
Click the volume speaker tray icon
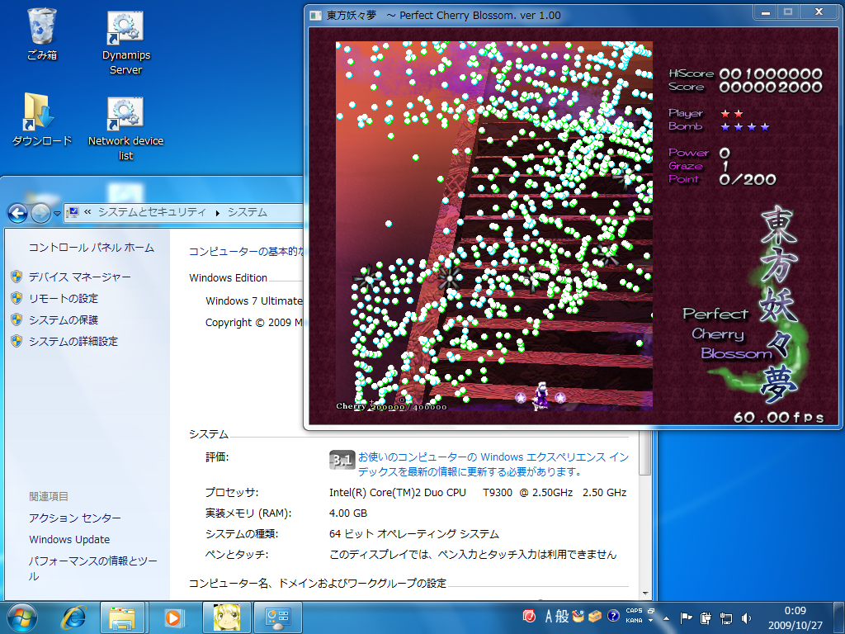746,617
